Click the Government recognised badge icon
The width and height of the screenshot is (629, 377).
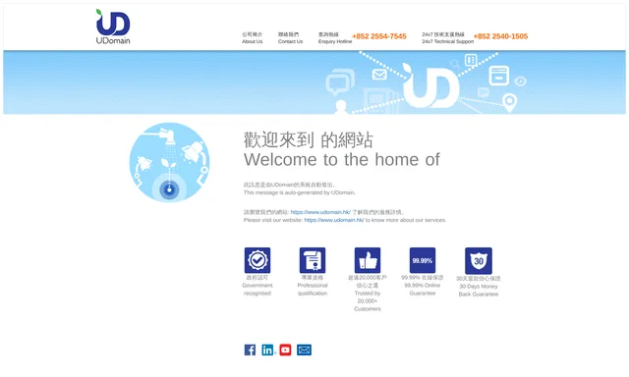coord(257,260)
